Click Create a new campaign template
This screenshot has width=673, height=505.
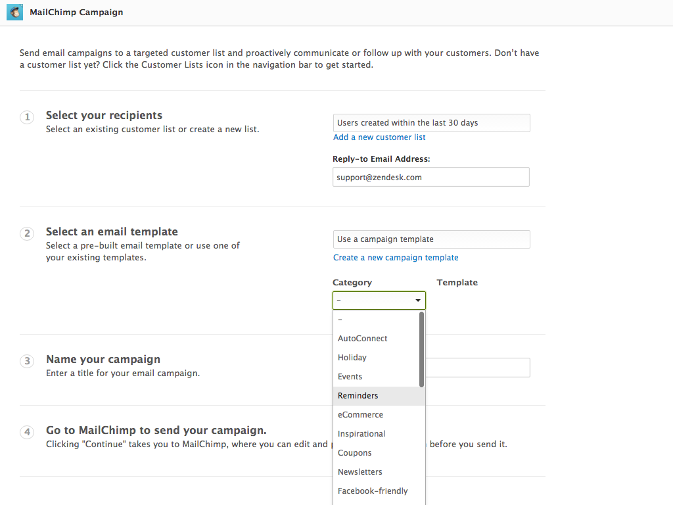click(x=396, y=257)
